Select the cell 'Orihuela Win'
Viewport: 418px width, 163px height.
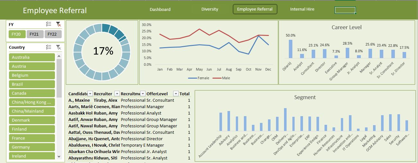(x=106, y=151)
